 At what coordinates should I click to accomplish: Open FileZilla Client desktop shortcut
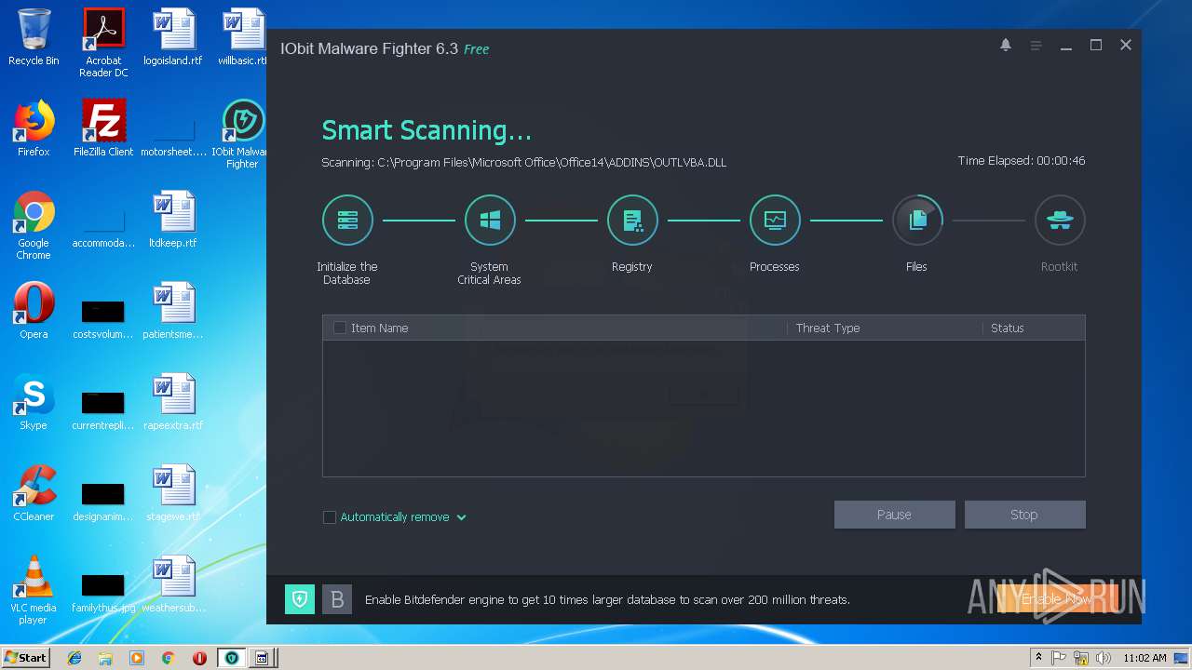103,128
